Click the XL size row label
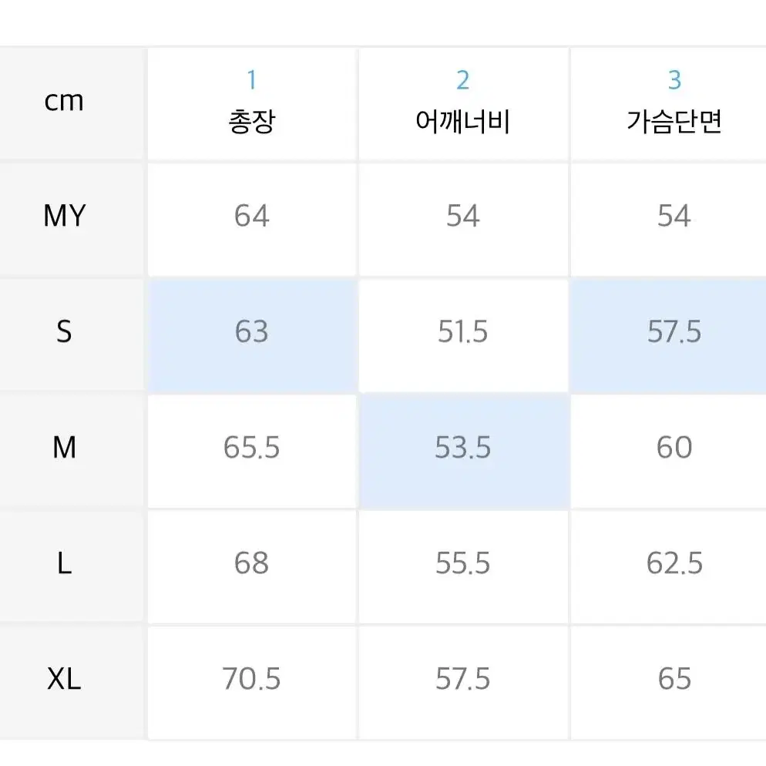Image resolution: width=766 pixels, height=766 pixels. pyautogui.click(x=64, y=679)
